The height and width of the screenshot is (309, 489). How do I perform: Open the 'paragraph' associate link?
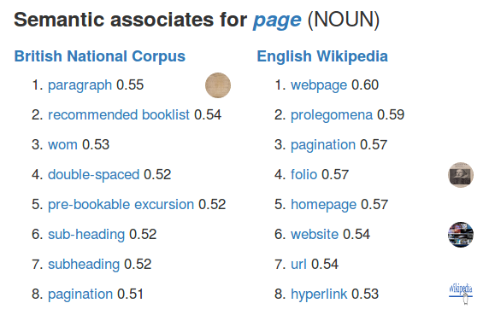[x=80, y=85]
